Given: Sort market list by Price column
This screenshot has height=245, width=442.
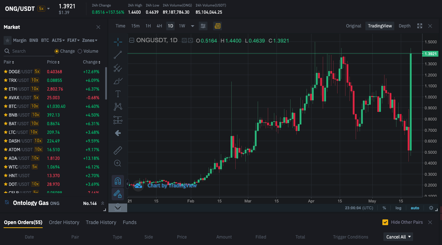Looking at the screenshot, I should (x=53, y=62).
